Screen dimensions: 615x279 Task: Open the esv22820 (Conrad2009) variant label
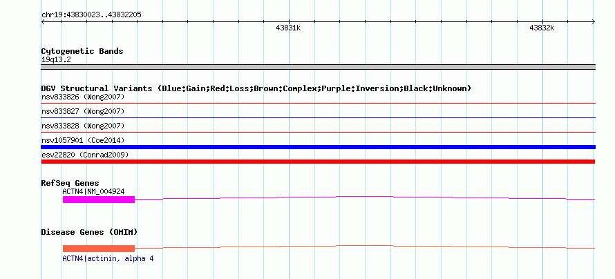coord(85,155)
